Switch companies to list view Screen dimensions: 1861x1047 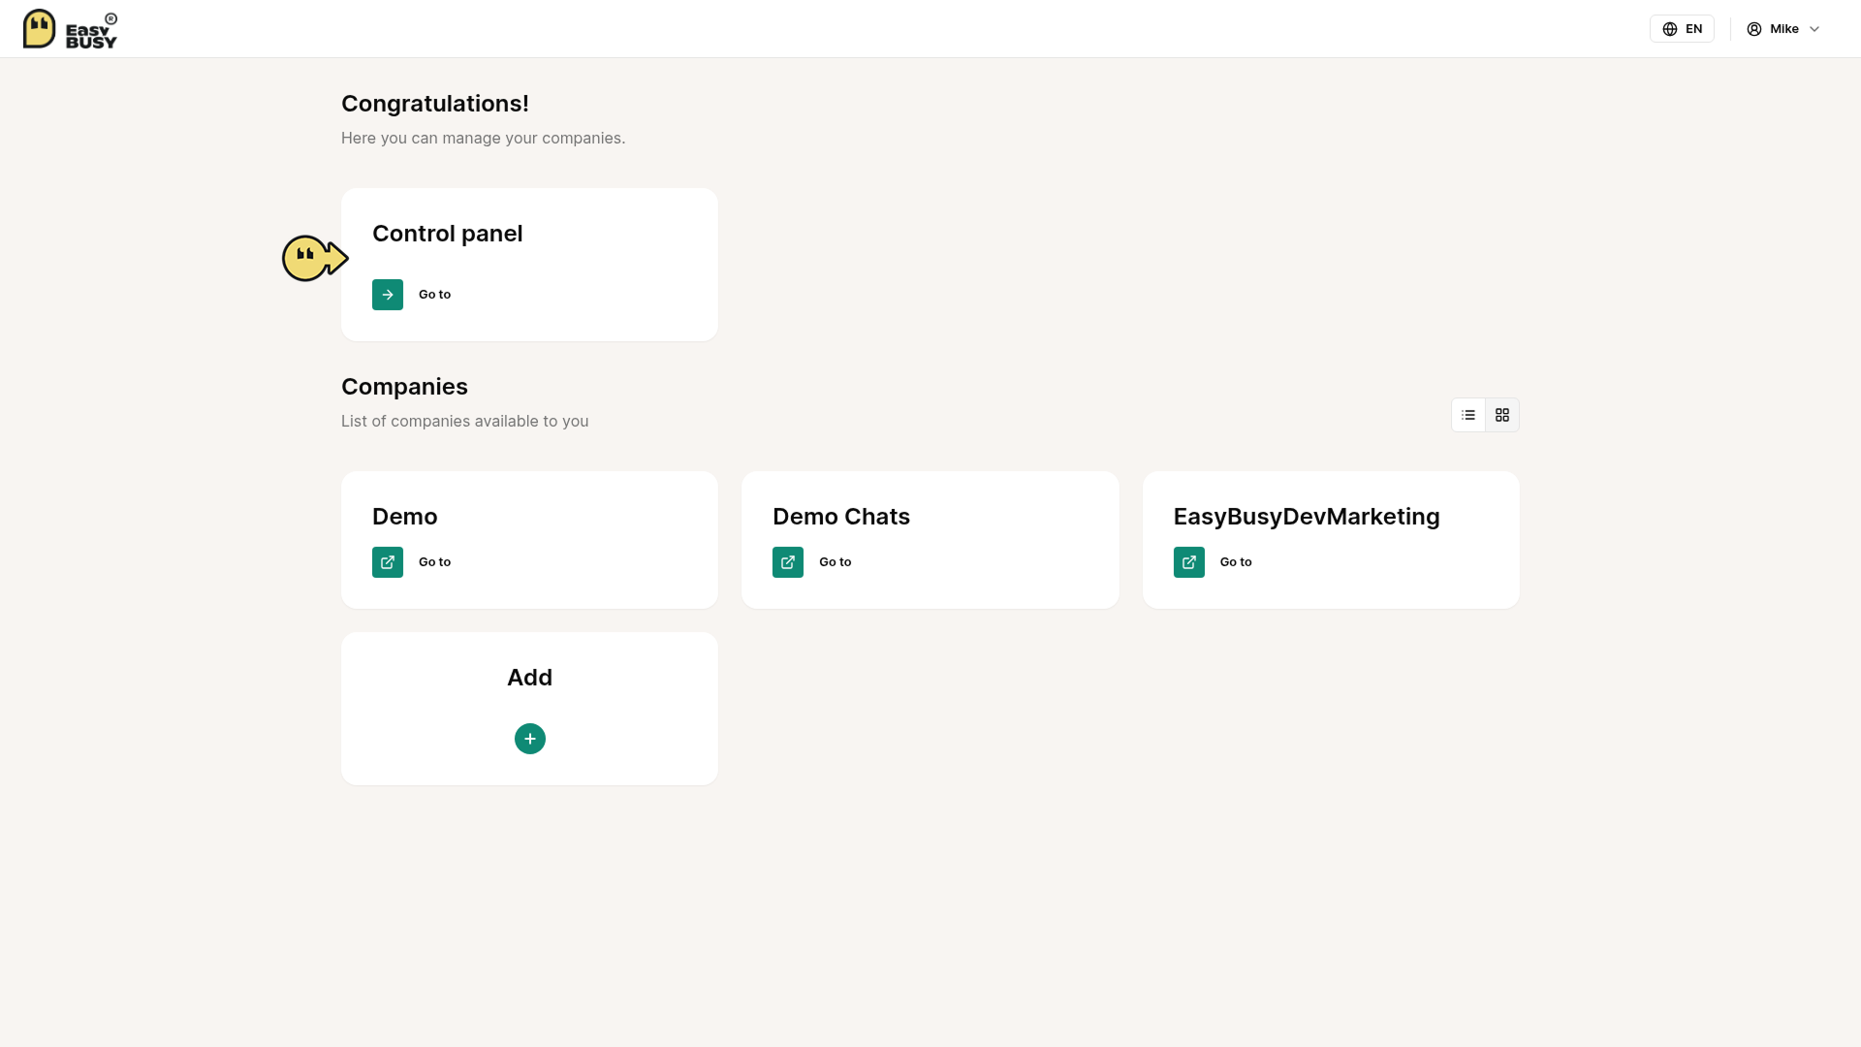click(1468, 415)
